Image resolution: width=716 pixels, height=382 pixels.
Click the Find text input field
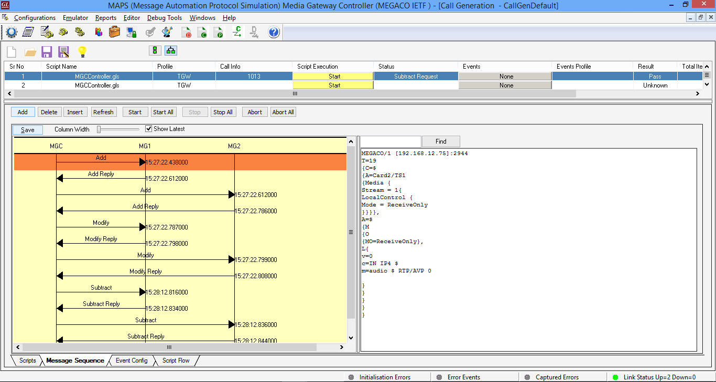pyautogui.click(x=390, y=141)
